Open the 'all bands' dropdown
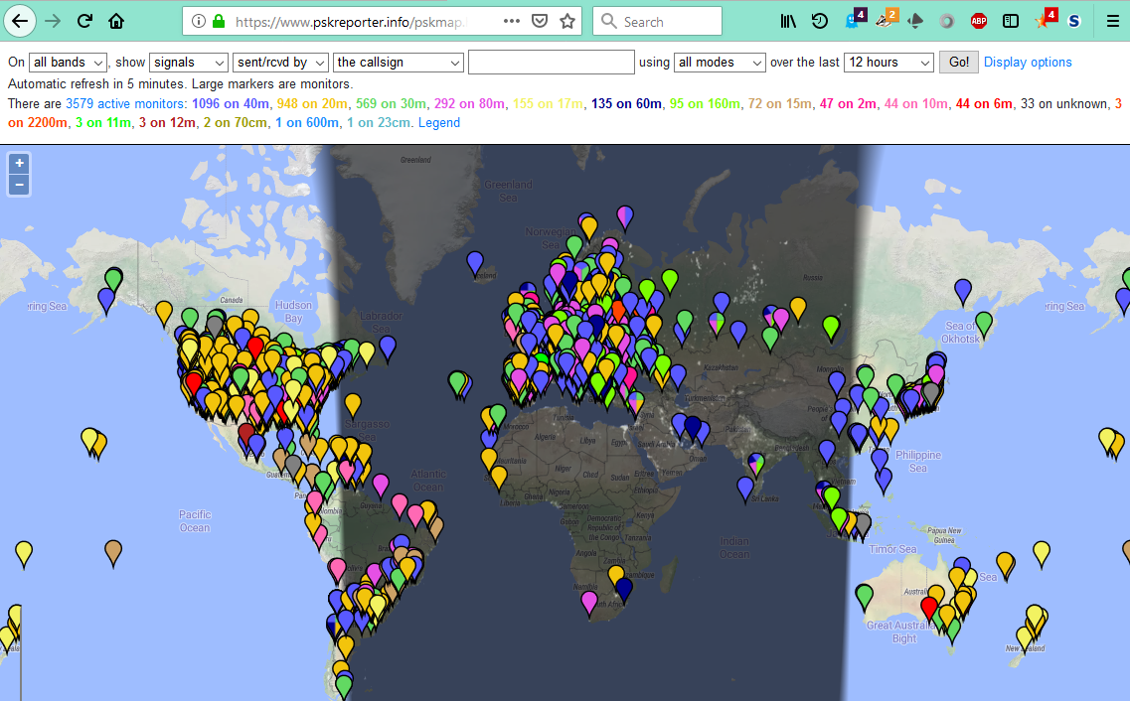The height and width of the screenshot is (701, 1130). [x=68, y=63]
